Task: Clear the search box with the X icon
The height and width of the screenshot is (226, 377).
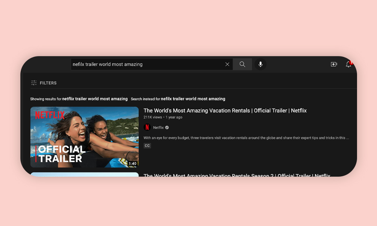Action: [227, 64]
